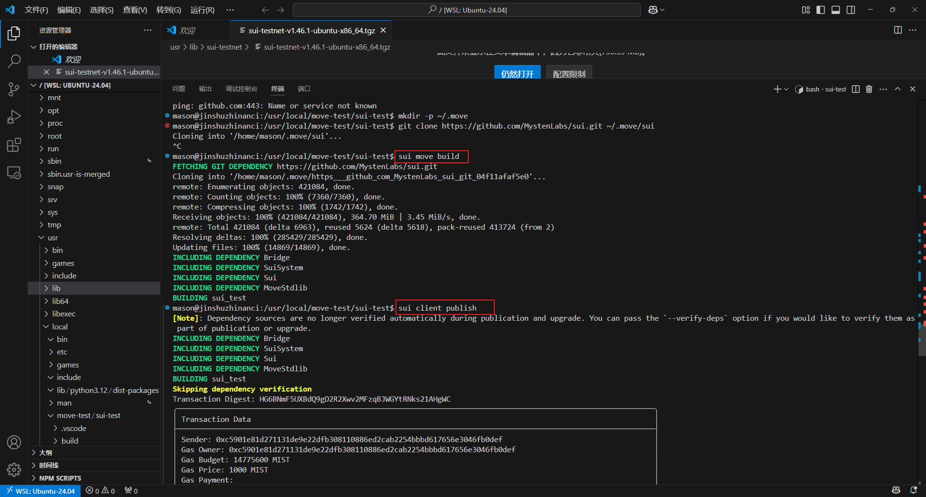
Task: Split the editor to the right
Action: click(898, 30)
